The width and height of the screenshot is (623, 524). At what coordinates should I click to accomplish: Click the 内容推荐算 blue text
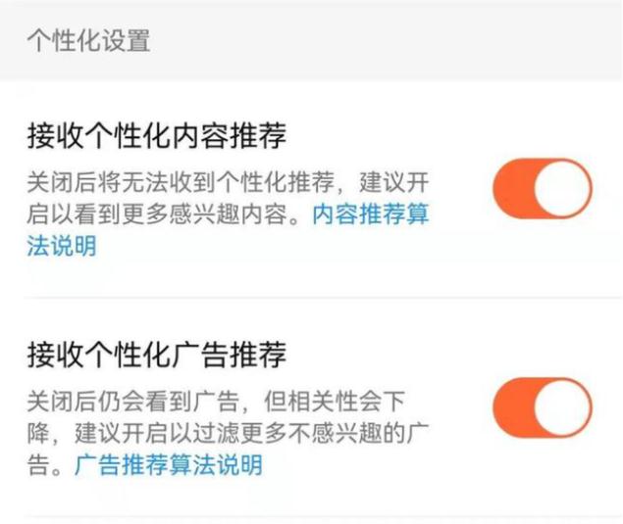tap(371, 214)
